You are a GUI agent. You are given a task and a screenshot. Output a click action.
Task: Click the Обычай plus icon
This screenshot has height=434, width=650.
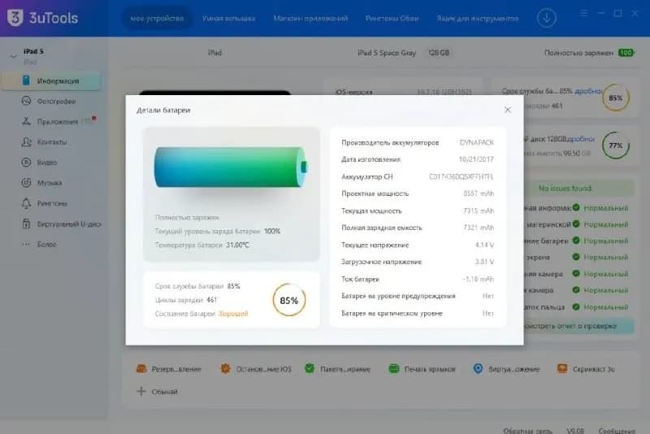(141, 391)
